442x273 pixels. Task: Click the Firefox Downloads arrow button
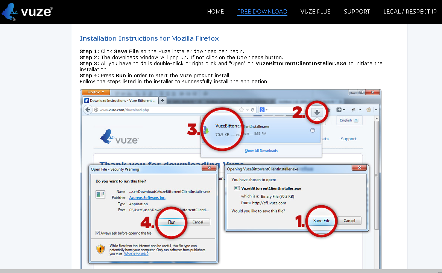pyautogui.click(x=317, y=112)
